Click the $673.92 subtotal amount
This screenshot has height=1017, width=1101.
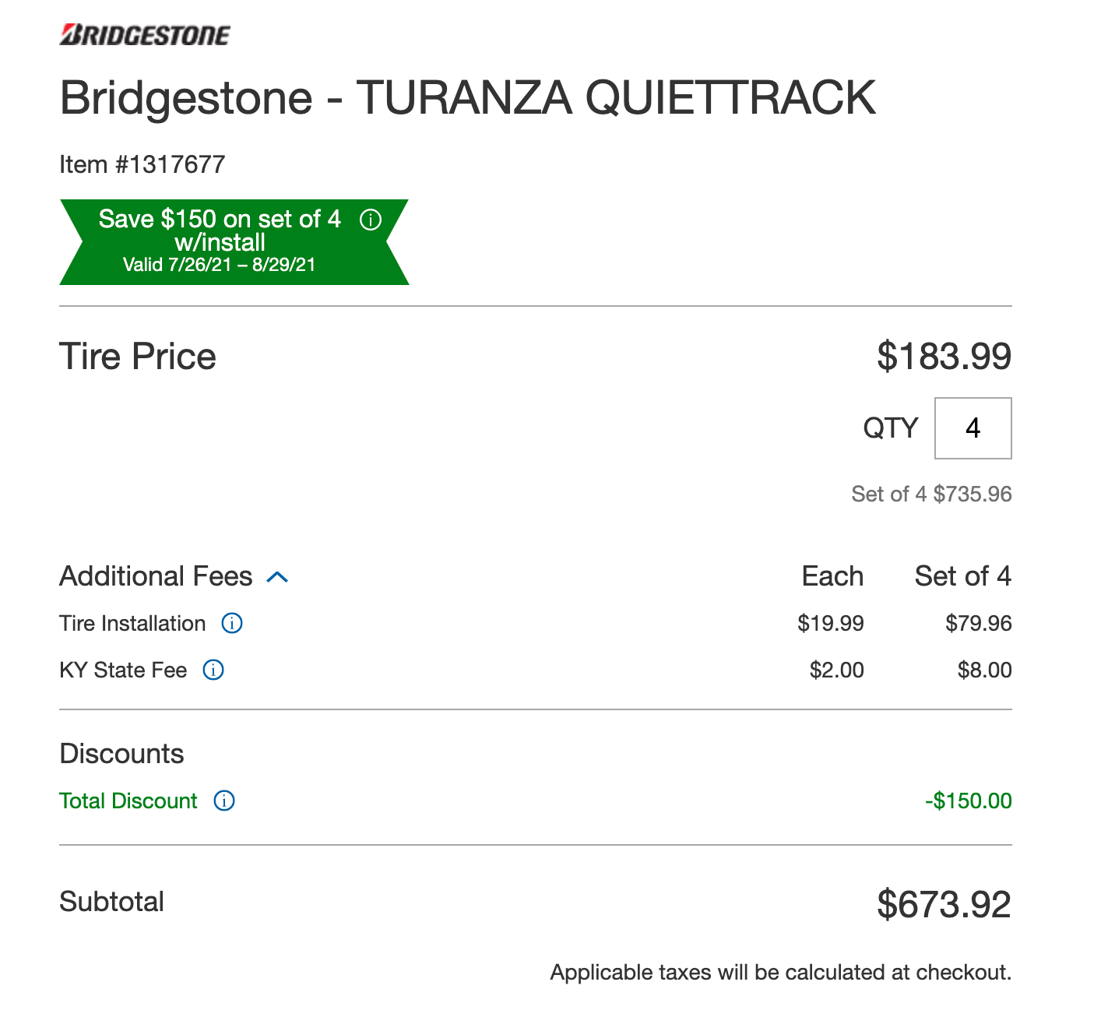944,904
